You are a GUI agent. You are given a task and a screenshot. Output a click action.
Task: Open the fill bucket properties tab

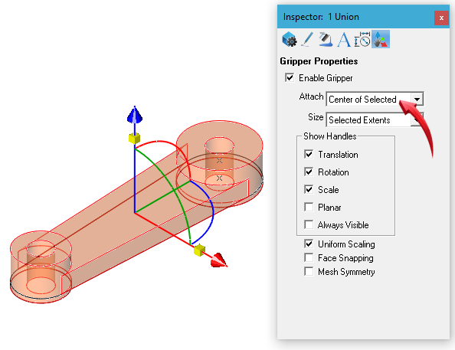pos(326,39)
